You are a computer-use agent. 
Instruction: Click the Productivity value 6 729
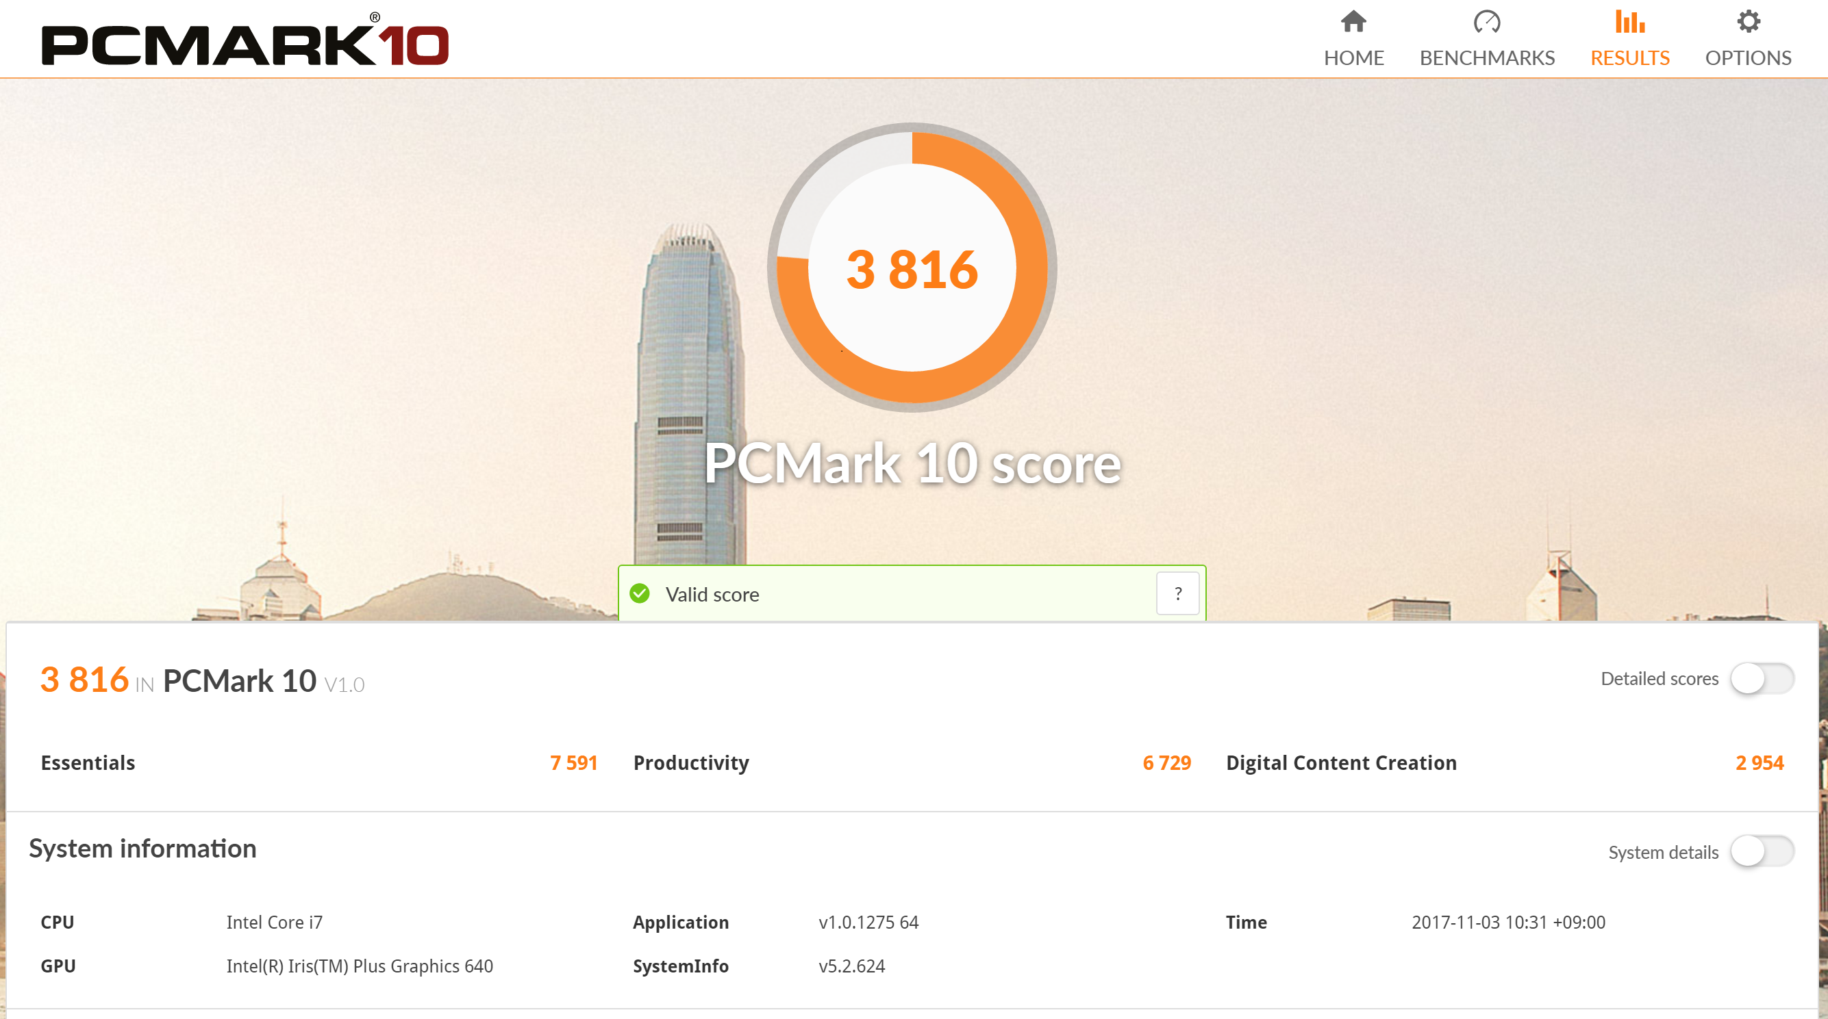pyautogui.click(x=1166, y=762)
